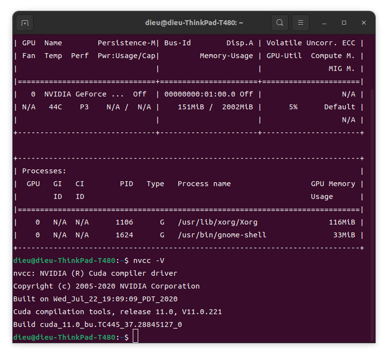
Task: Click the 'Process name' column header
Action: point(204,184)
